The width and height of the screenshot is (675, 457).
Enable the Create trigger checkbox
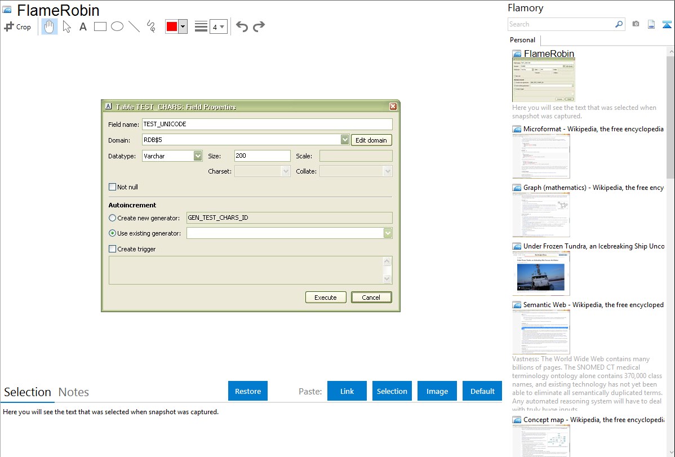[x=113, y=249]
